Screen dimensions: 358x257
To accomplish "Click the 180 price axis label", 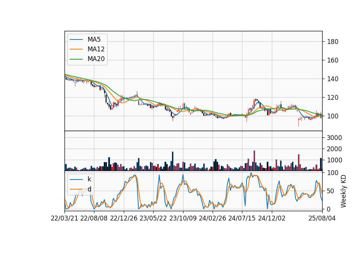I will (x=333, y=42).
